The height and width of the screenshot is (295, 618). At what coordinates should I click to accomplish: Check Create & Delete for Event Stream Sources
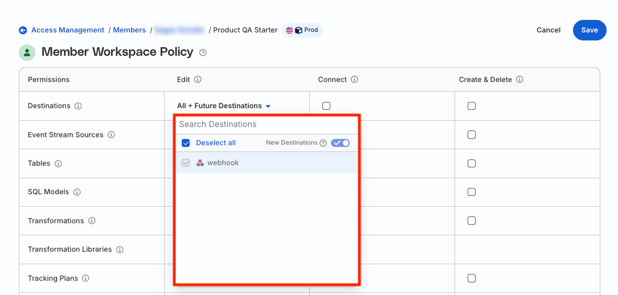(x=472, y=135)
